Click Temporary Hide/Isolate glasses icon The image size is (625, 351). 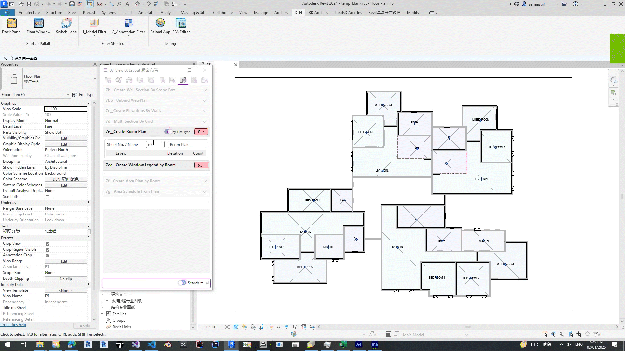click(278, 327)
